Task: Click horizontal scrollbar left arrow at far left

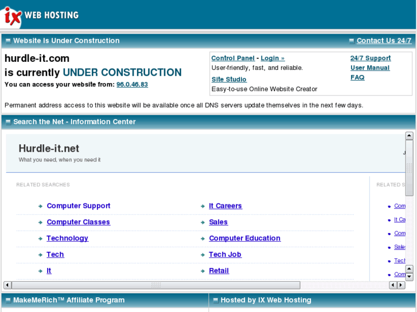Action: click(x=7, y=285)
